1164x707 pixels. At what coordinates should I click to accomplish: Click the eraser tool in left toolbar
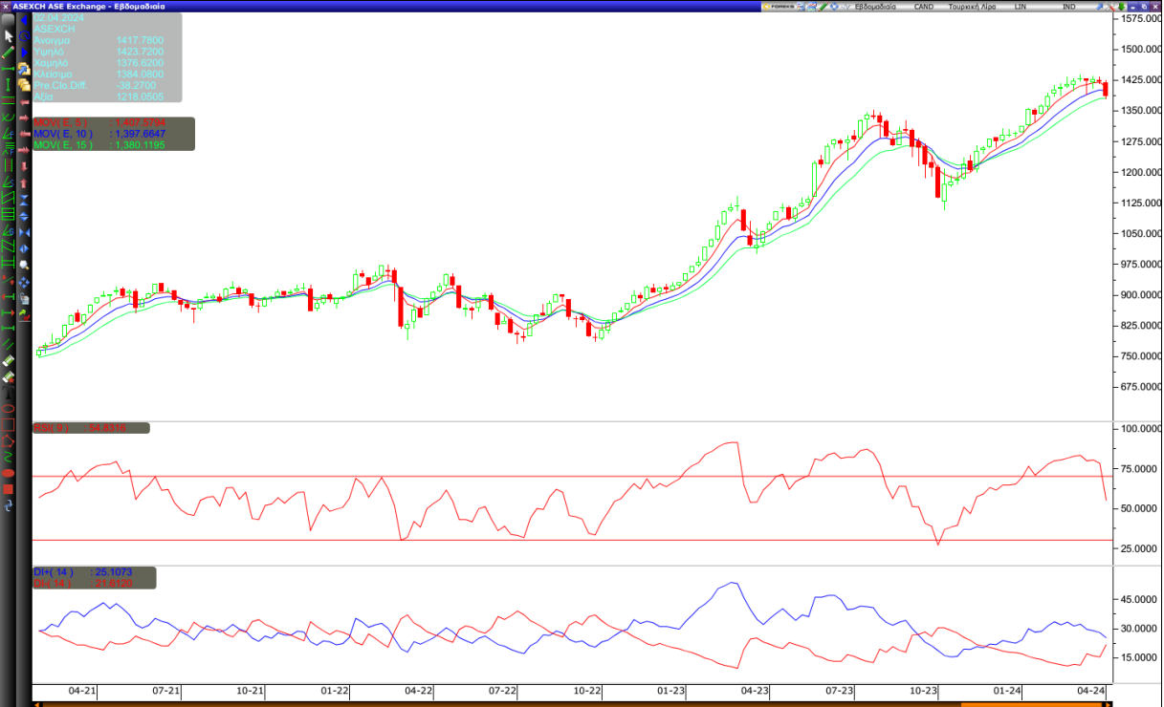pos(9,361)
